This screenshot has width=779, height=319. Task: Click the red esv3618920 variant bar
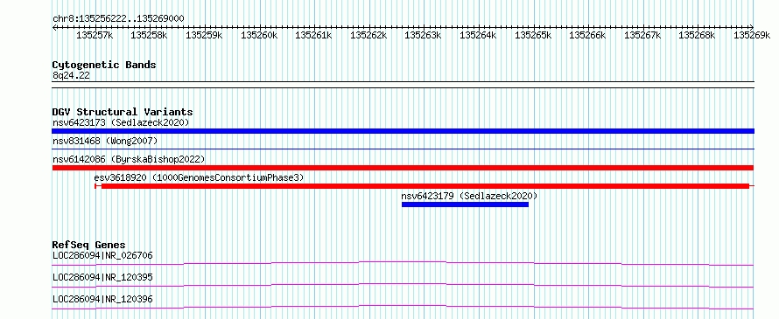tap(425, 186)
